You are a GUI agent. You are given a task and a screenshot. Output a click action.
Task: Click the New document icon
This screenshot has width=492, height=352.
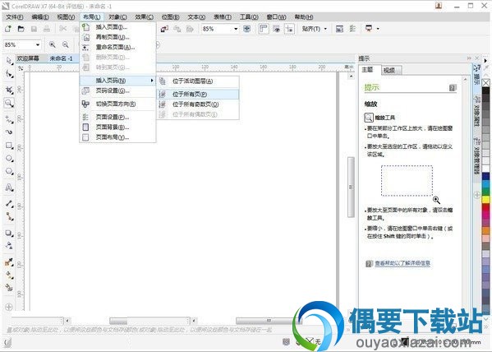click(8, 29)
